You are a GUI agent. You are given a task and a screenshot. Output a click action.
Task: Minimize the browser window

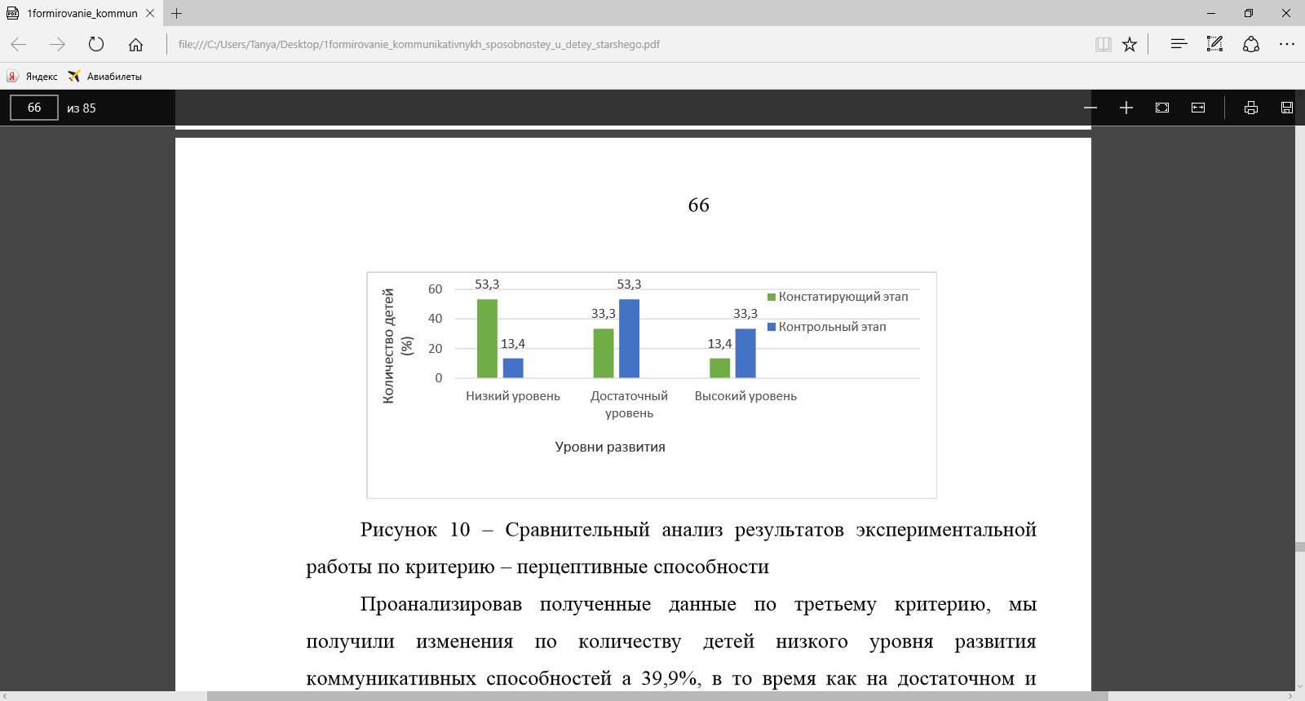(x=1211, y=13)
